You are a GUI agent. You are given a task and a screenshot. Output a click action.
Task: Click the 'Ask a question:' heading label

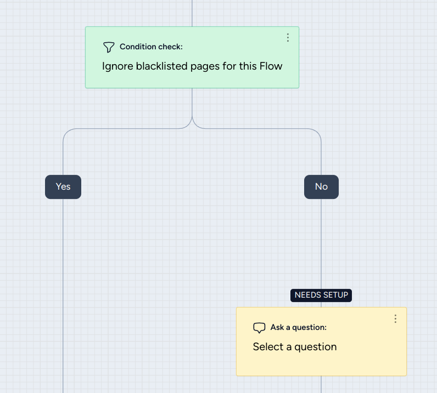(298, 328)
